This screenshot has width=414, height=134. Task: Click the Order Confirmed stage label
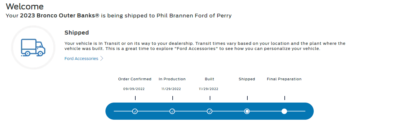tap(135, 79)
